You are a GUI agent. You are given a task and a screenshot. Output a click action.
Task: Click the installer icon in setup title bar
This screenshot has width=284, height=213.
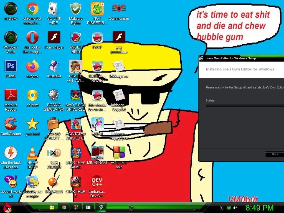coord(201,58)
